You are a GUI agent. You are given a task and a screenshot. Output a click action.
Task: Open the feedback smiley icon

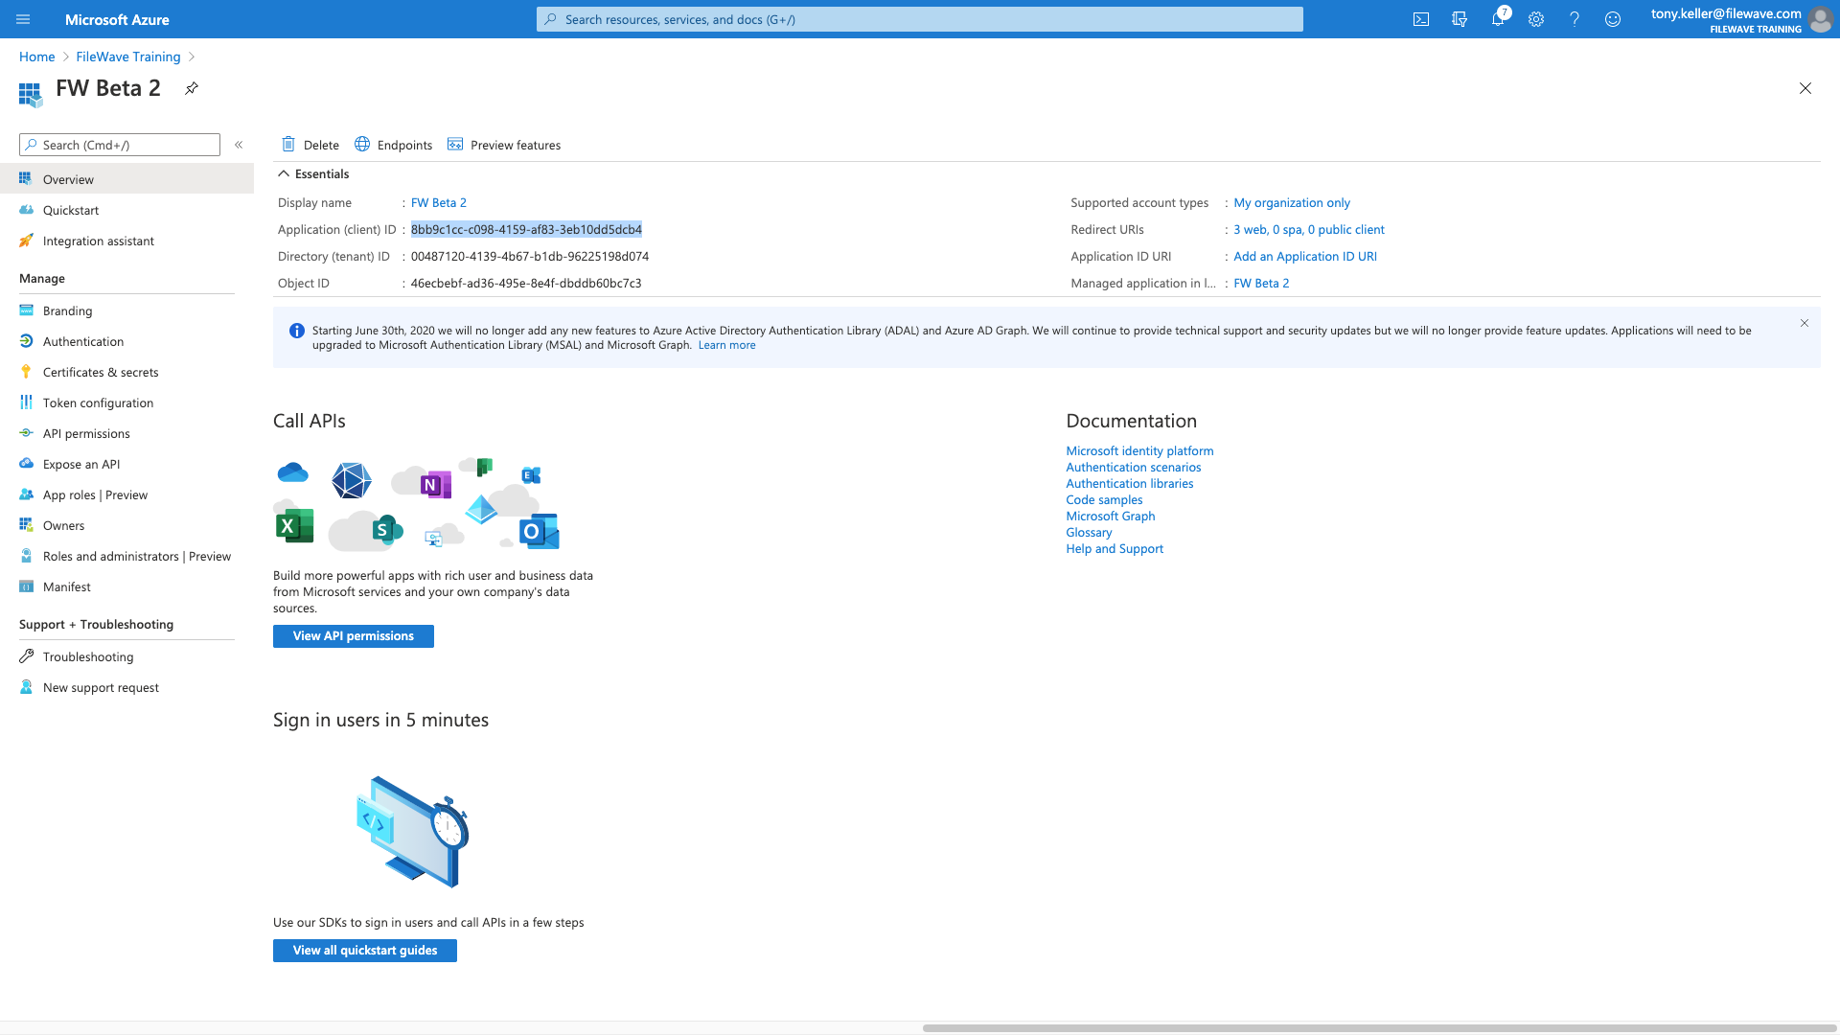(x=1613, y=19)
